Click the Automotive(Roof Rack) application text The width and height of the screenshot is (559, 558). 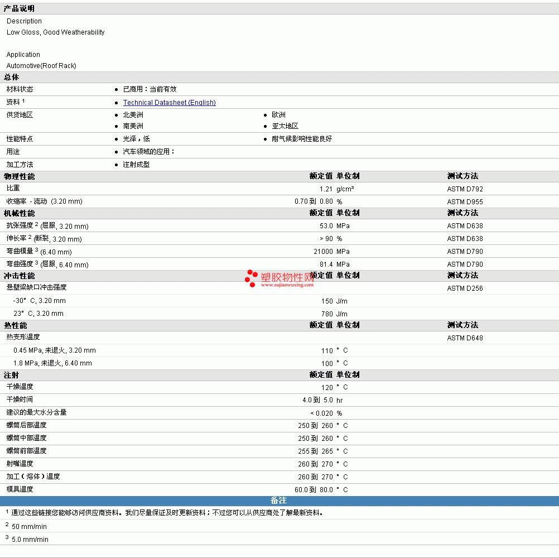click(41, 66)
